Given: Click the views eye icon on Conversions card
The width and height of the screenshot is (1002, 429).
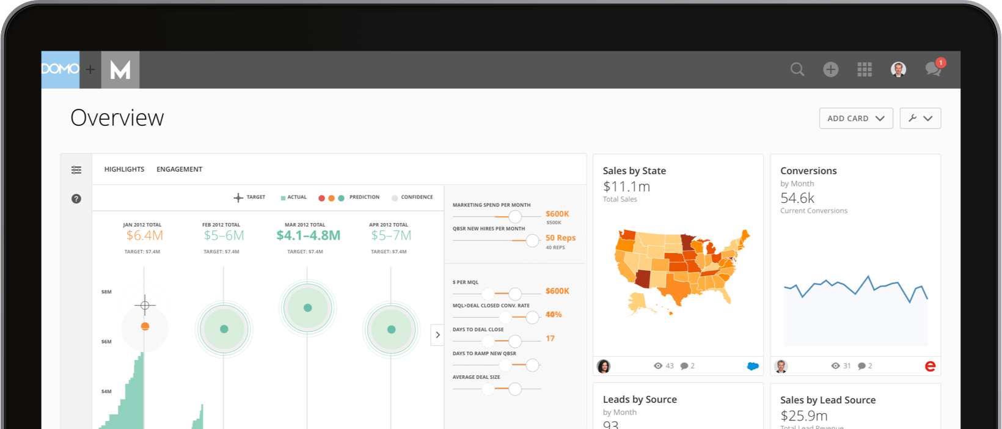Looking at the screenshot, I should pyautogui.click(x=835, y=366).
